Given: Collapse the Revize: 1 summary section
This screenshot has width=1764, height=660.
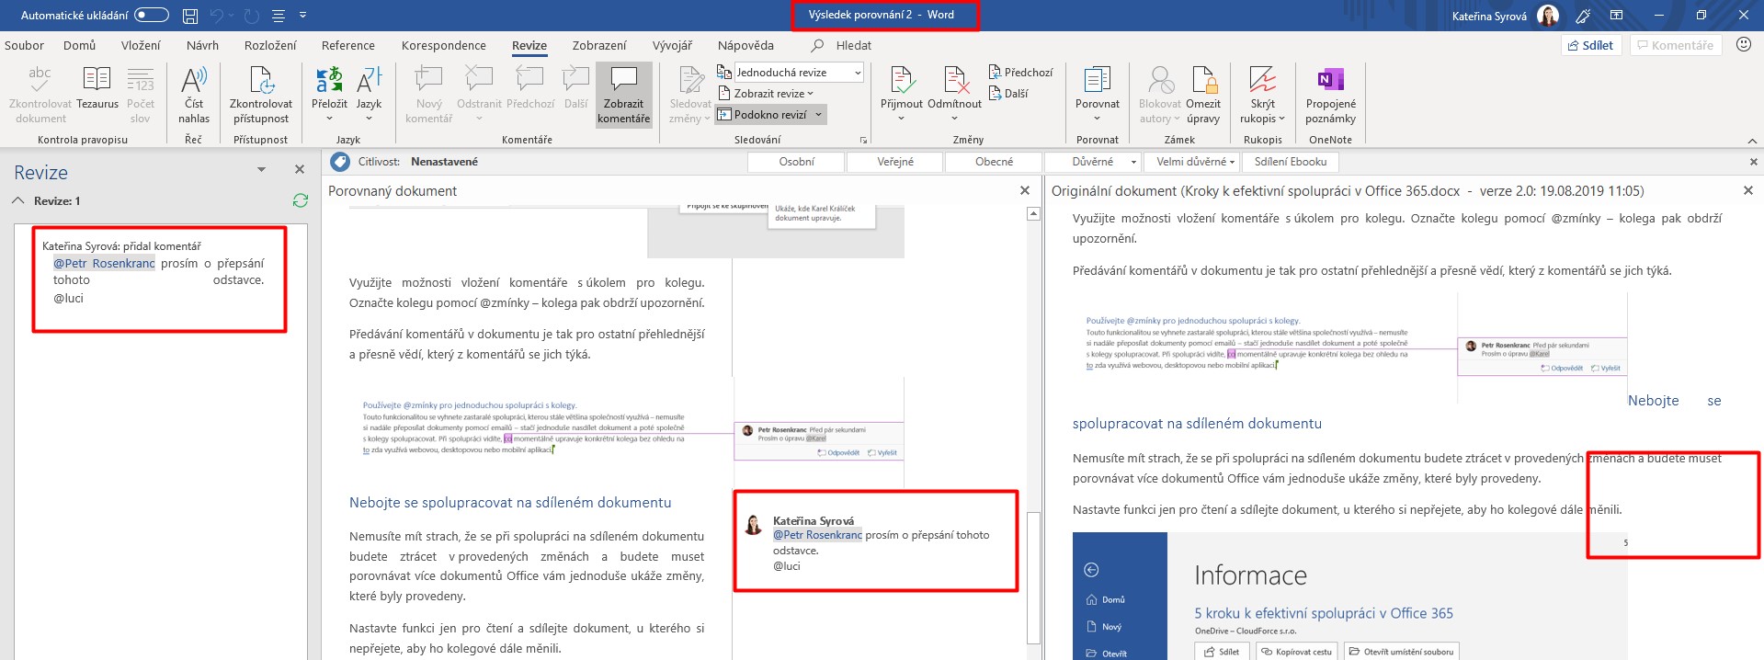Looking at the screenshot, I should (x=18, y=200).
